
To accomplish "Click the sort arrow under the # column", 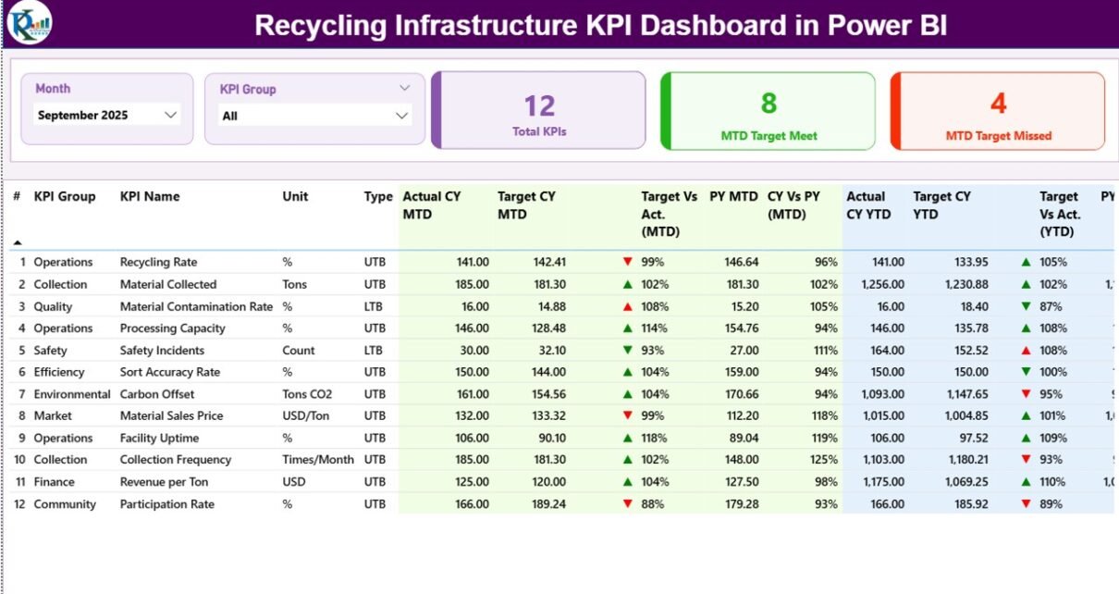I will click(x=18, y=242).
